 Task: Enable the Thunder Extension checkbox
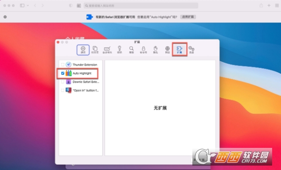tap(62, 65)
